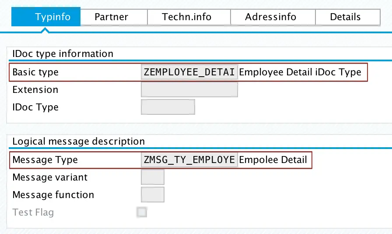Switch to the Typinfo tab
This screenshot has width=392, height=234.
tap(46, 17)
